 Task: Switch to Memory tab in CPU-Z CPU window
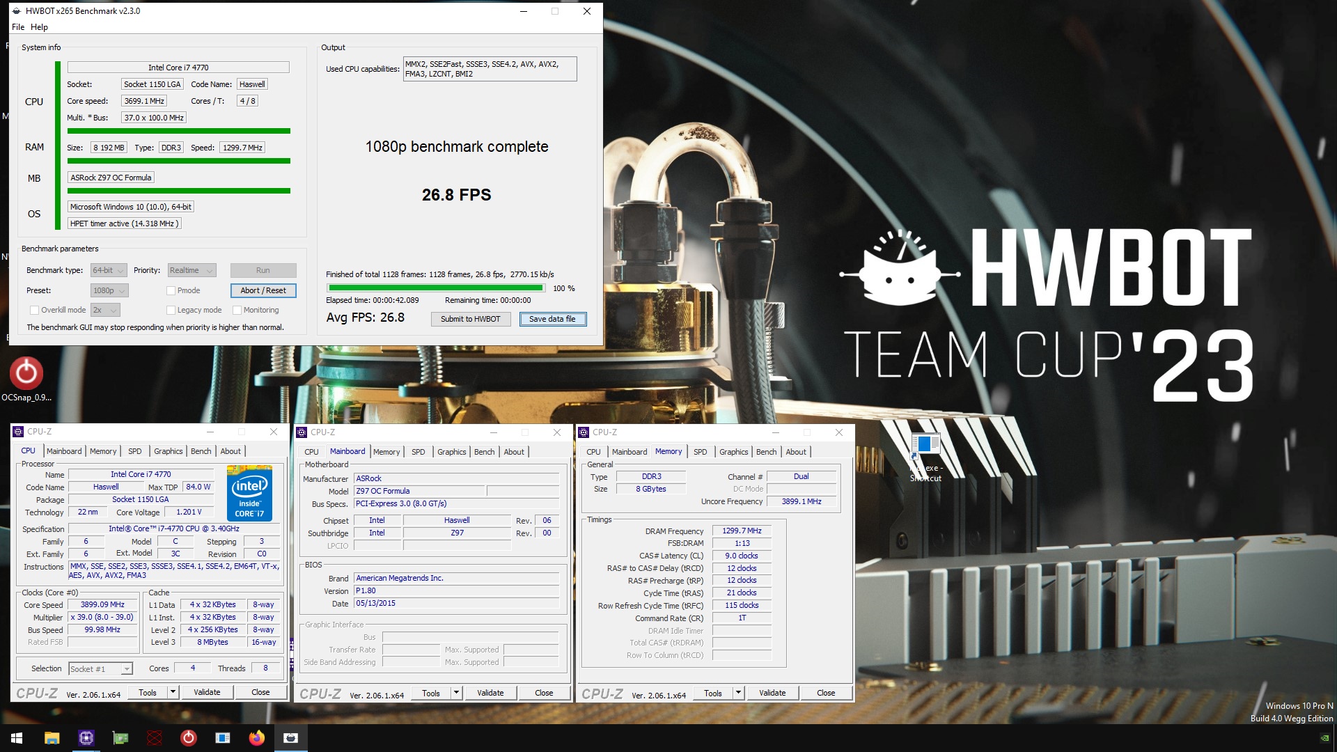[x=103, y=451]
